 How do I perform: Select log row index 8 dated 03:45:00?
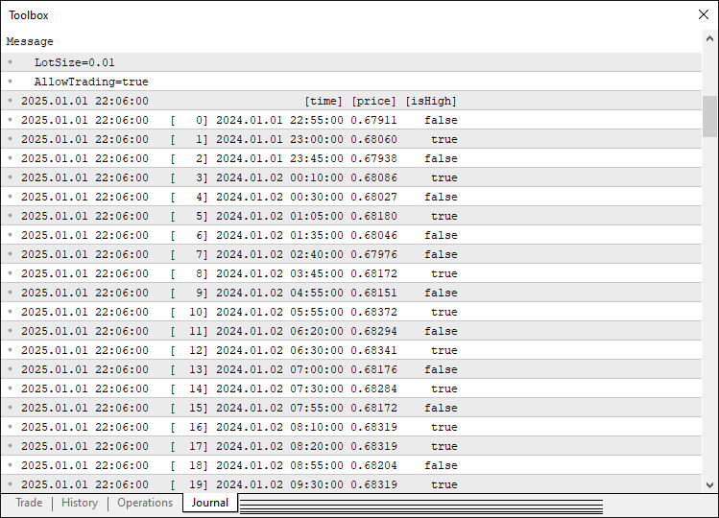pyautogui.click(x=351, y=273)
